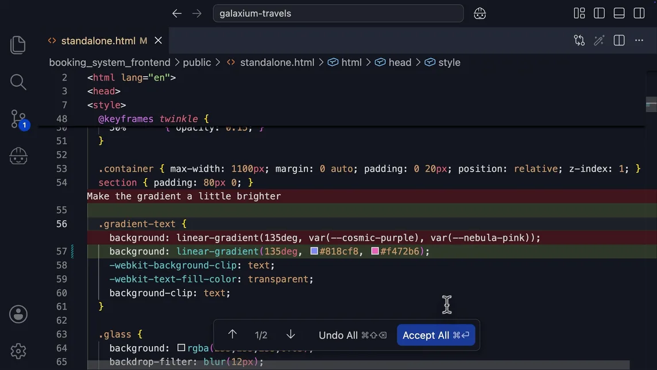This screenshot has width=657, height=370.
Task: Click the magic wand icon in the editor toolbar
Action: (599, 40)
